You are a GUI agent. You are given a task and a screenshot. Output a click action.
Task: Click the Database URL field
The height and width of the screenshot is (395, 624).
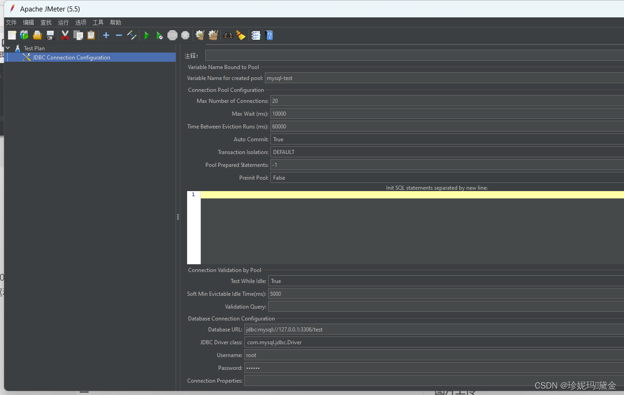434,329
